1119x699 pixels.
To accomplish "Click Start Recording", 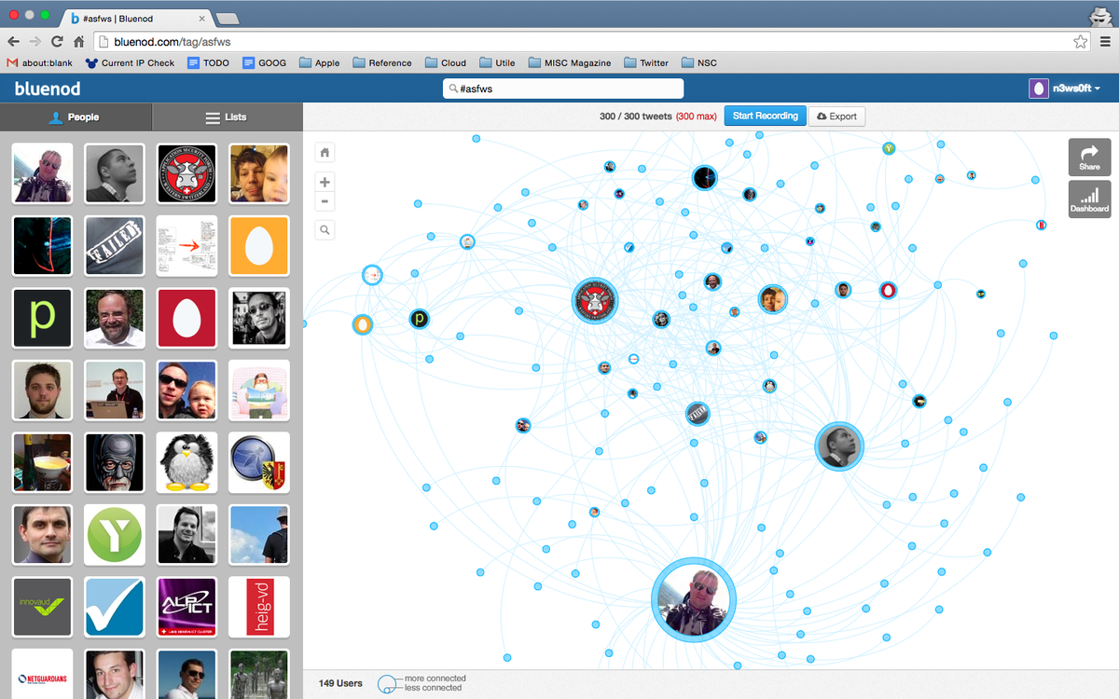I will coord(765,116).
